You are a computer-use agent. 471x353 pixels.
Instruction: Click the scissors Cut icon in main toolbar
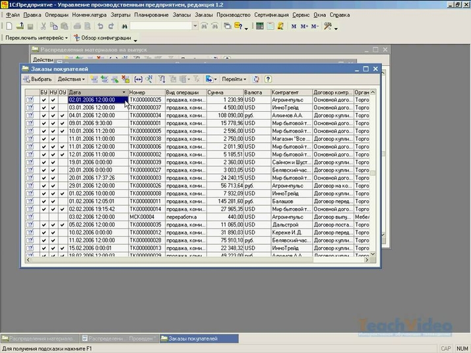point(43,26)
